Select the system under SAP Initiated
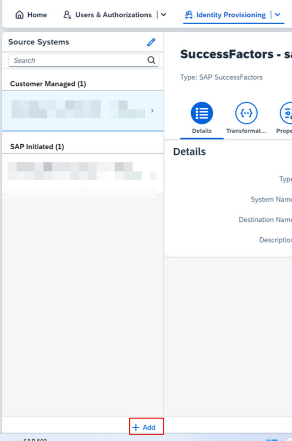This screenshot has width=292, height=441. pyautogui.click(x=82, y=172)
